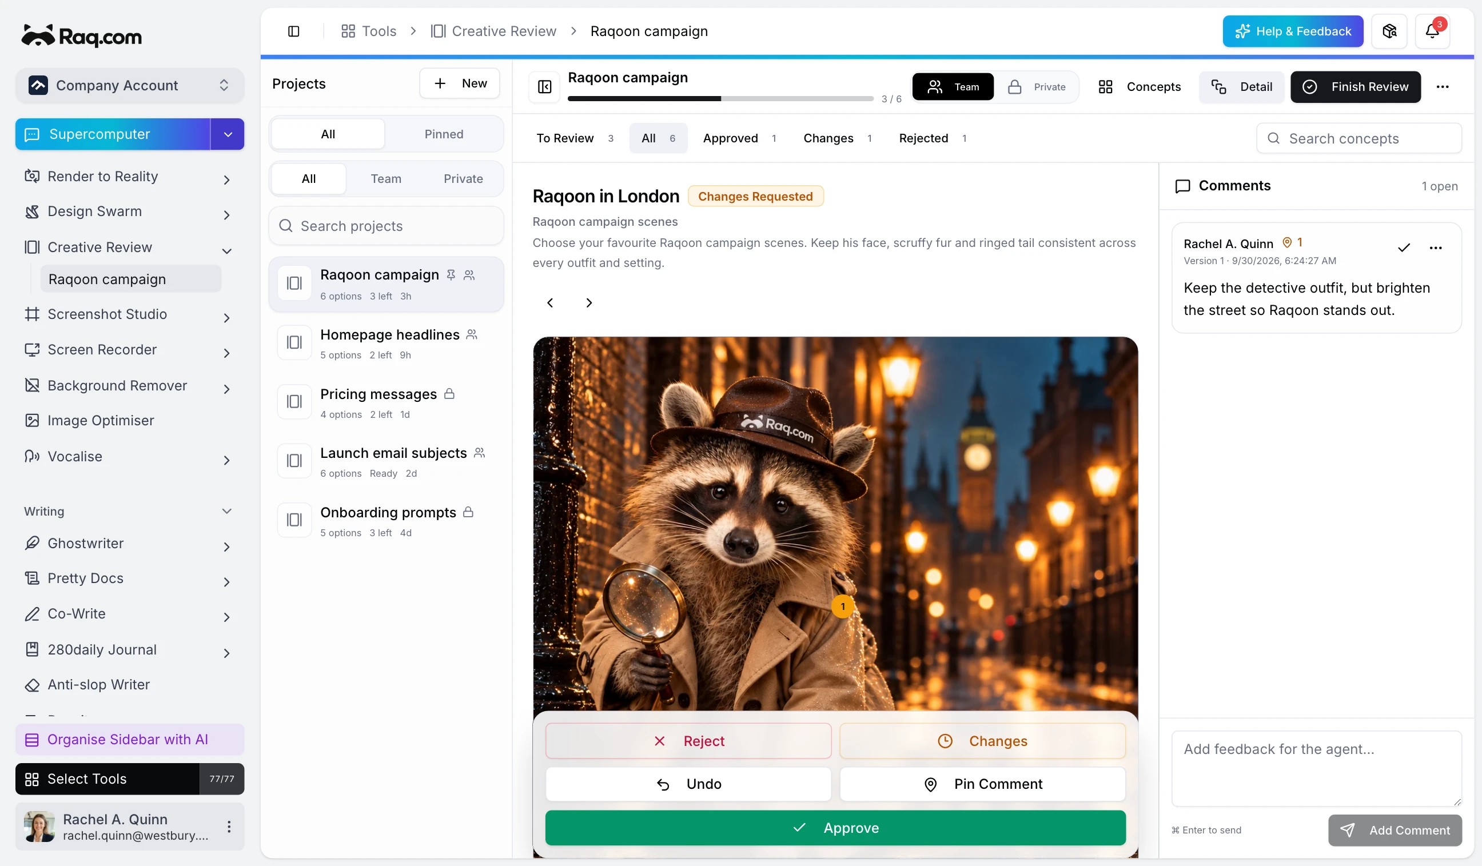This screenshot has height=866, width=1482.
Task: Go to the next concept arrow
Action: click(x=589, y=303)
